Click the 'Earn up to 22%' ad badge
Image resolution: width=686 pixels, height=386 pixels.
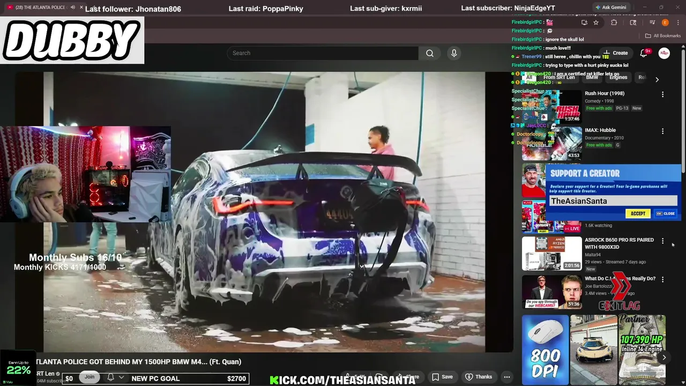[18, 368]
